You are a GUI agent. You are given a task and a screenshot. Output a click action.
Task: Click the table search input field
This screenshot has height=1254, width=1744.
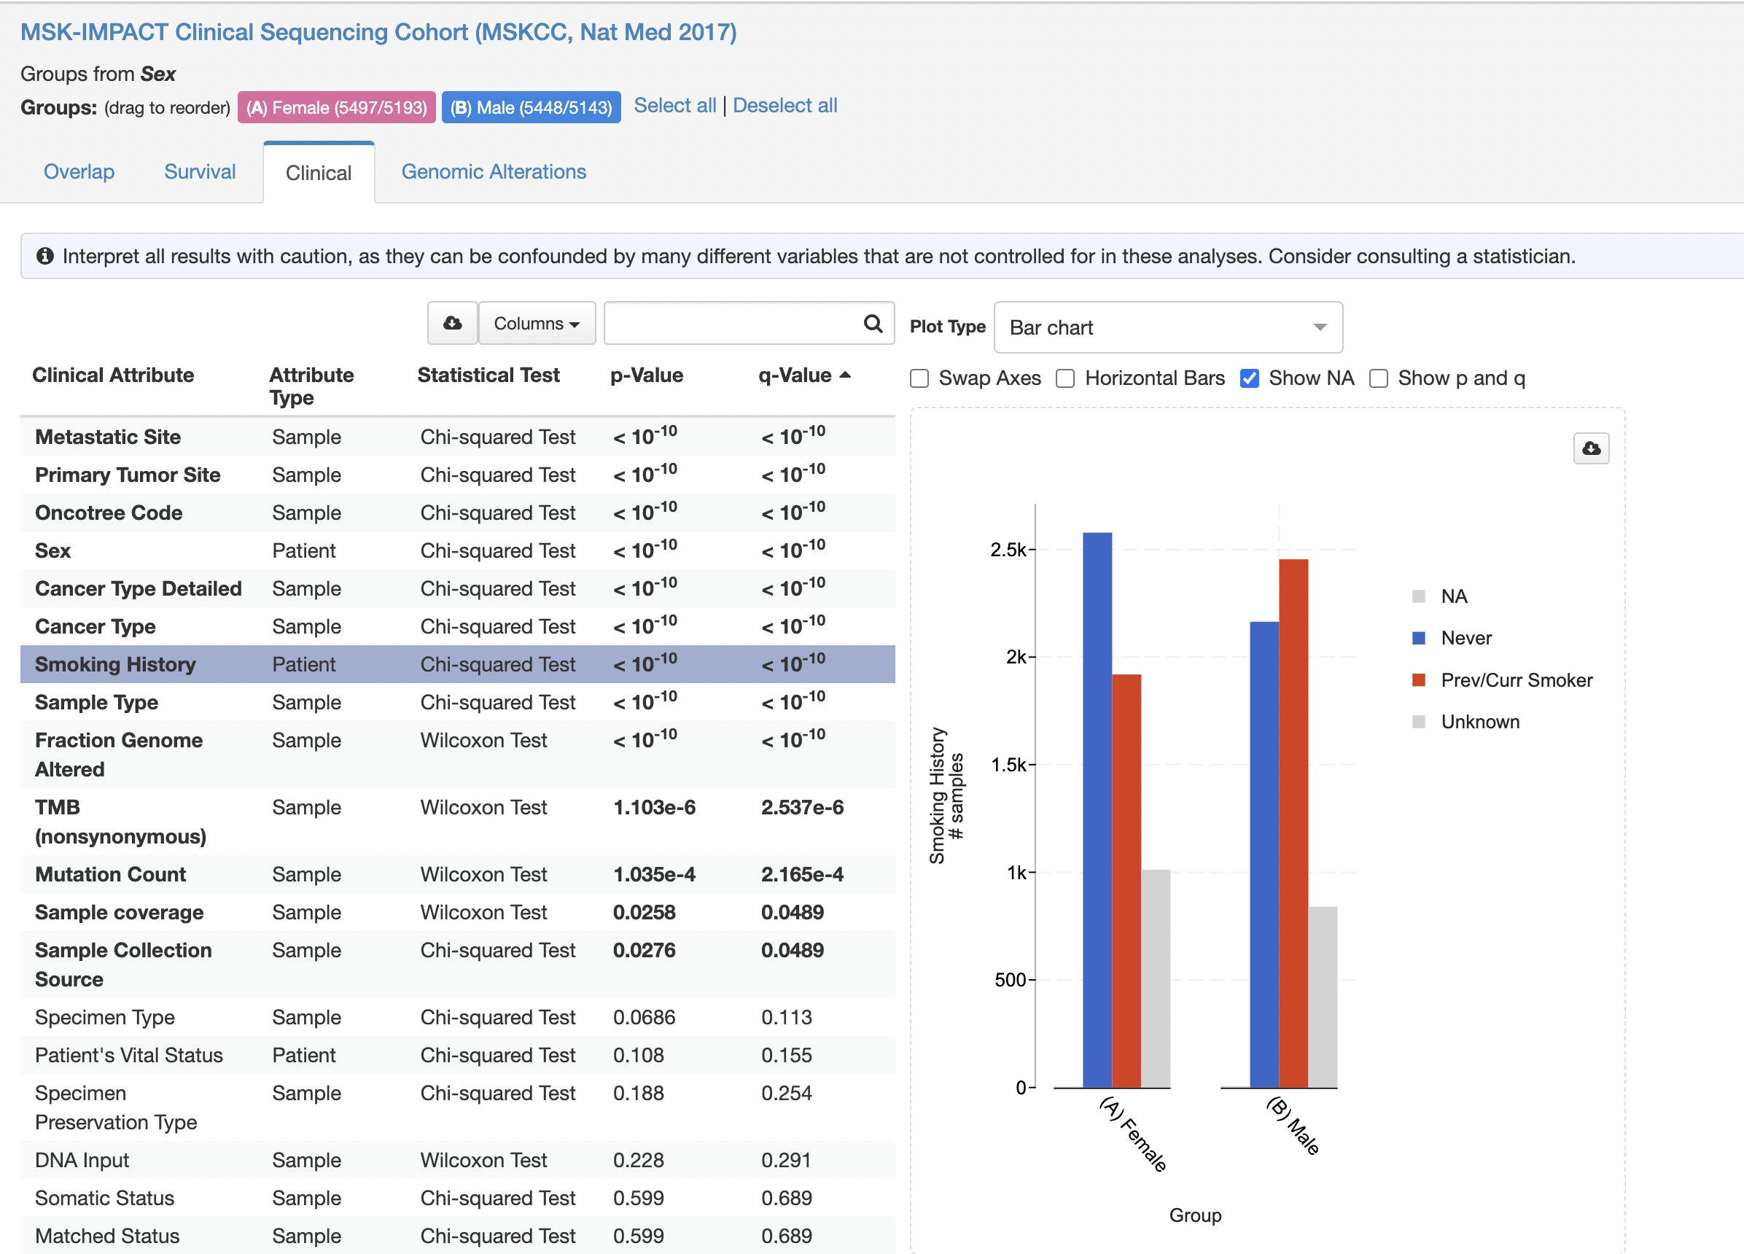pyautogui.click(x=734, y=323)
